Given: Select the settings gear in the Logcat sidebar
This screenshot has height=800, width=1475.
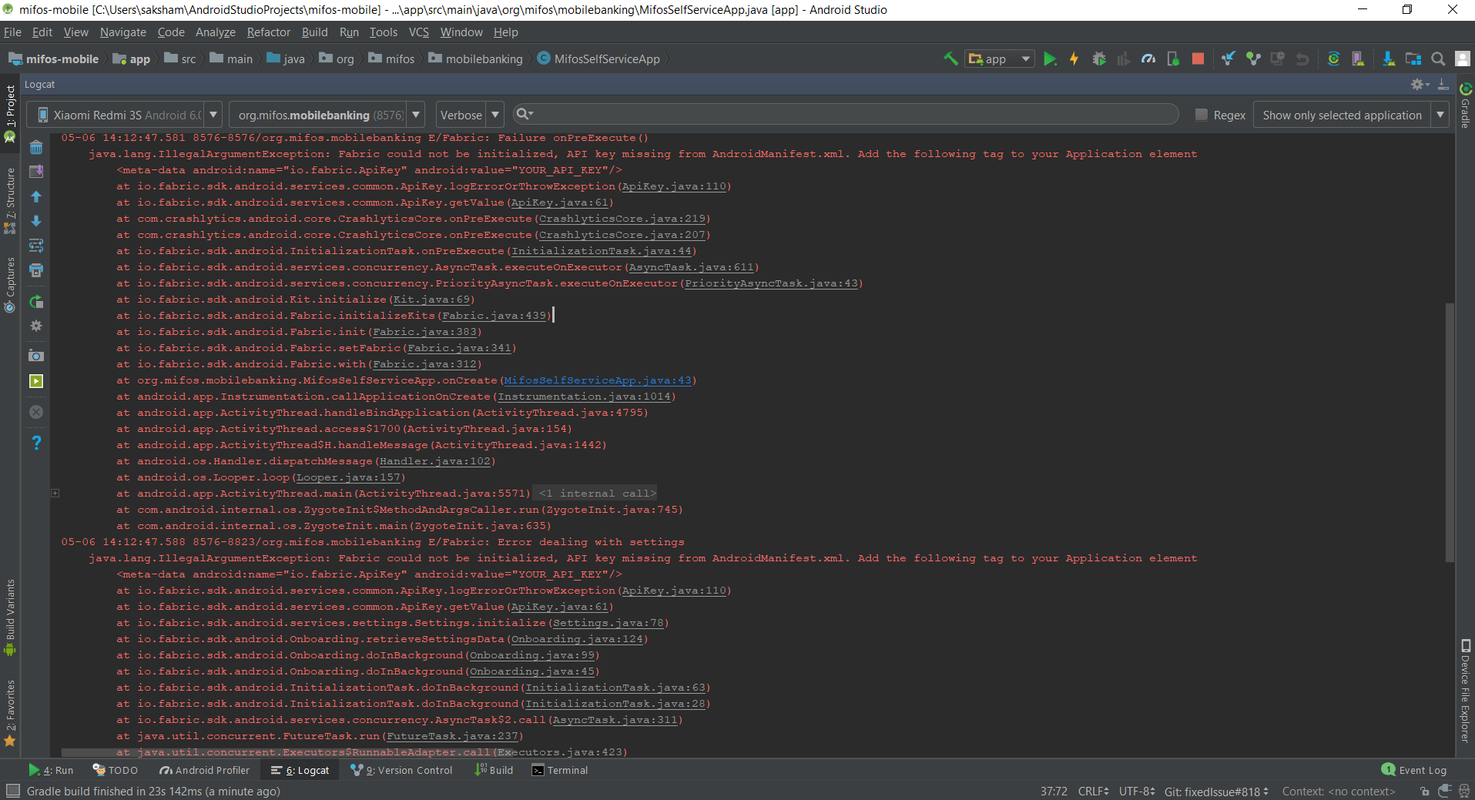Looking at the screenshot, I should [35, 326].
